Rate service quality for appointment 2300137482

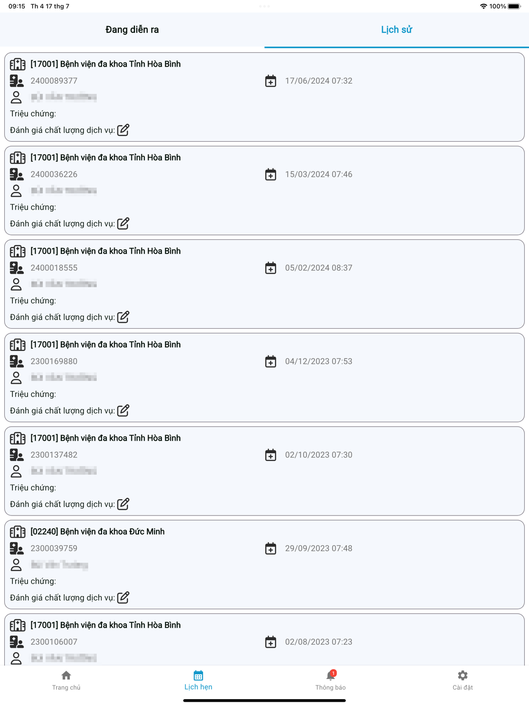click(x=123, y=504)
